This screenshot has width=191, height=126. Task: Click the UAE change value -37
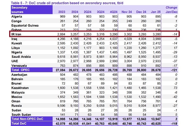(175, 61)
